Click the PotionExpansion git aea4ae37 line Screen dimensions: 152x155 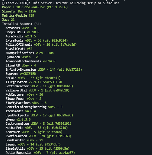pos(40,153)
